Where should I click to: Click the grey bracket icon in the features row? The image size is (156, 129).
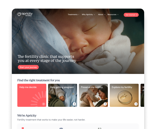(x=100, y=128)
